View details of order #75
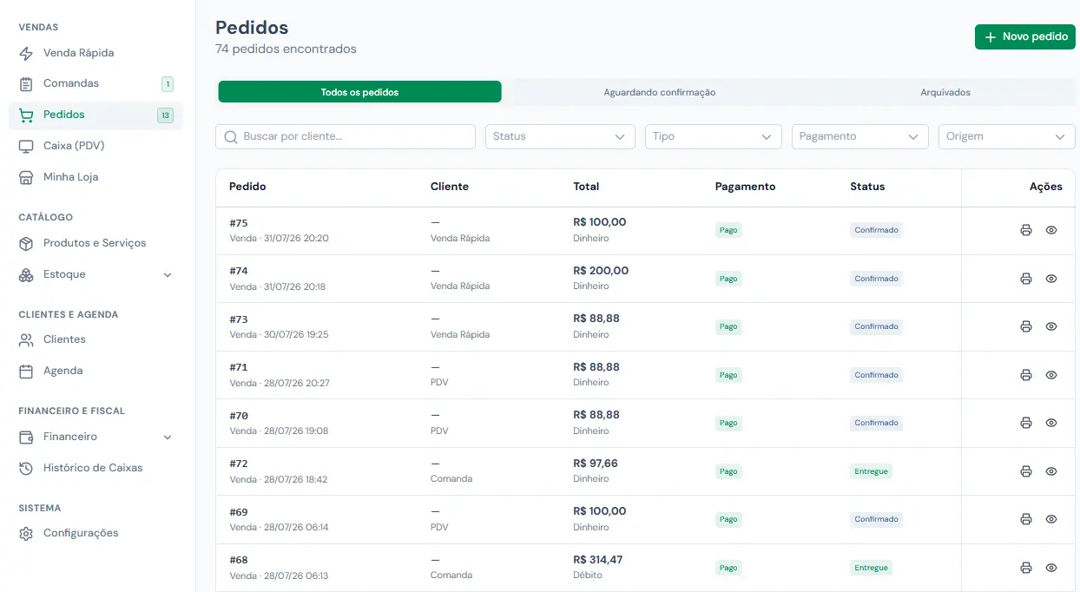 click(1051, 230)
